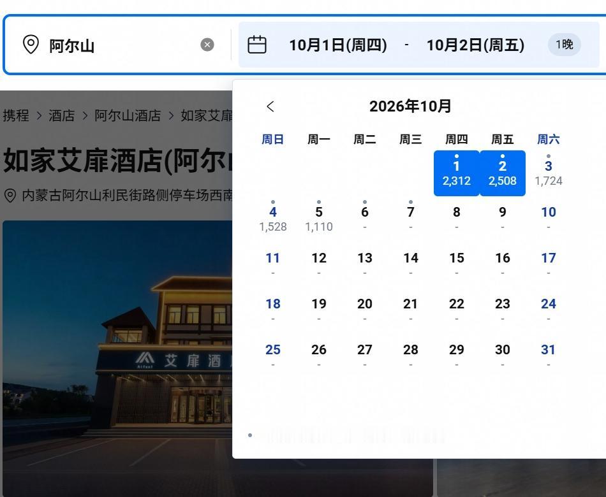The image size is (606, 497).
Task: Choose October 6 in calendar
Action: pyautogui.click(x=365, y=219)
